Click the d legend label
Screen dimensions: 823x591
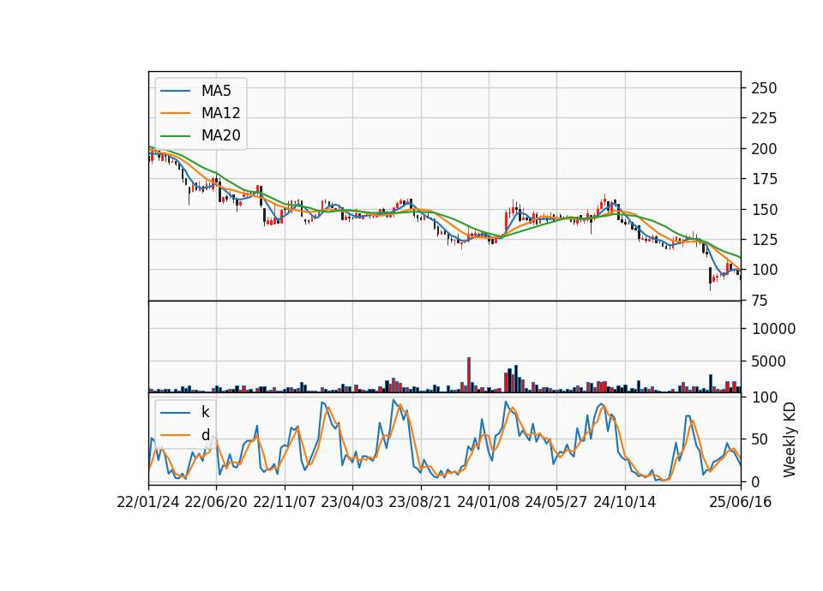click(205, 435)
